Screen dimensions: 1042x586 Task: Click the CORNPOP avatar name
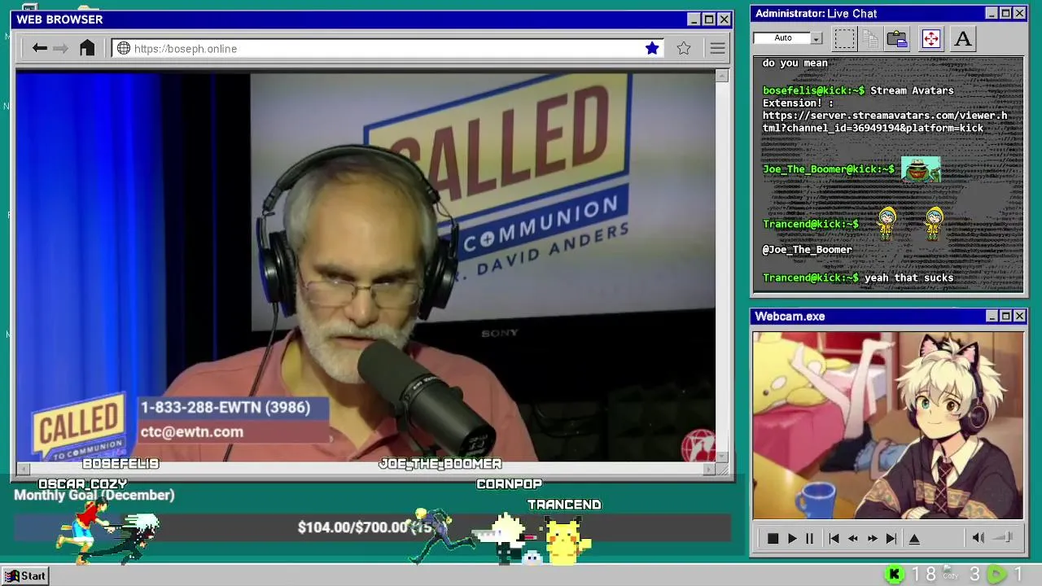click(x=509, y=484)
